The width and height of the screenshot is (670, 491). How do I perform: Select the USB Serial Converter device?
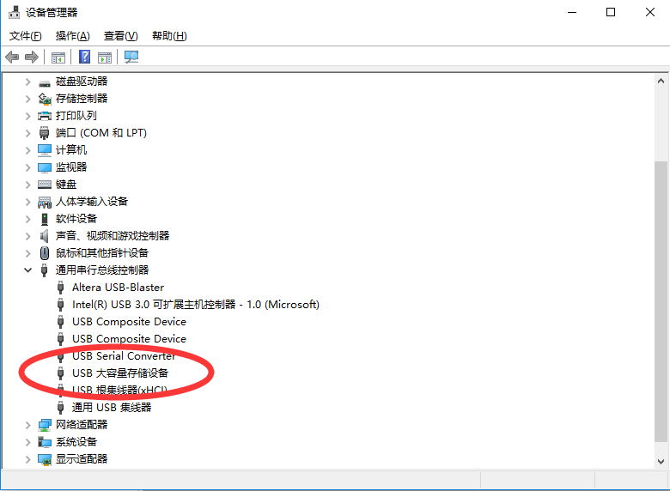click(x=124, y=356)
